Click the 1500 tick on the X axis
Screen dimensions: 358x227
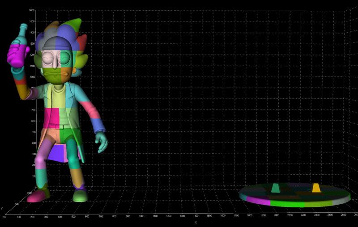click(209, 215)
